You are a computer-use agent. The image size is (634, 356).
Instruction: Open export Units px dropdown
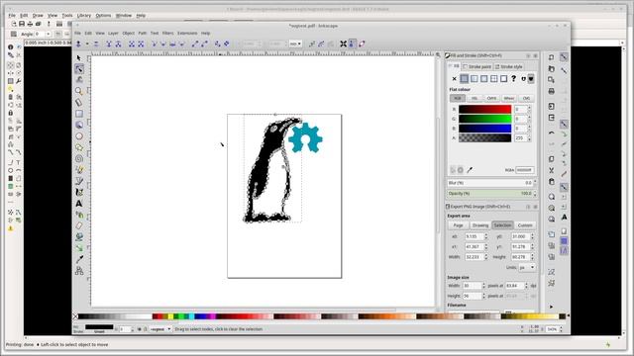[527, 267]
